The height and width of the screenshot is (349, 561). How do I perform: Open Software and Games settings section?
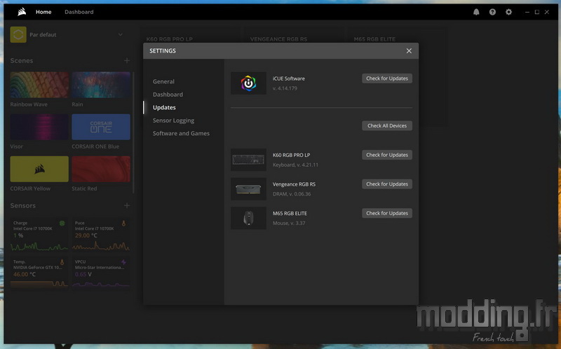[x=181, y=133]
